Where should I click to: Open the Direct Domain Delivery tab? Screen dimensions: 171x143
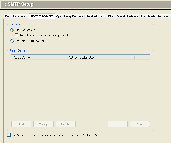123,16
